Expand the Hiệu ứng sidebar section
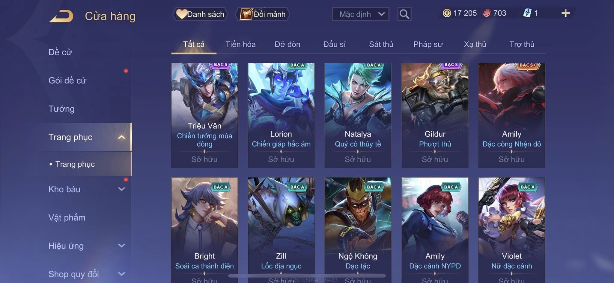This screenshot has width=614, height=283. 121,246
